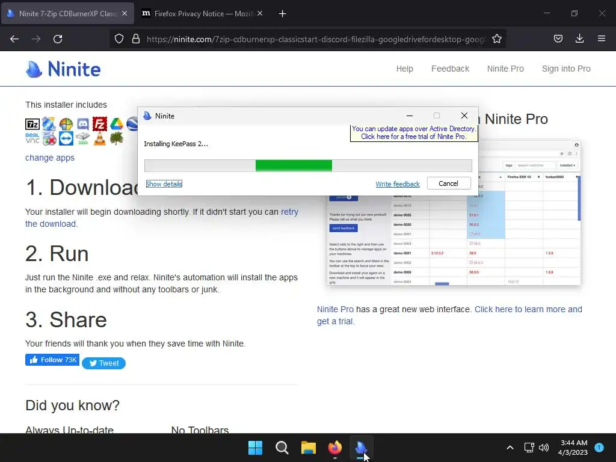Open File Explorer from taskbar
This screenshot has width=616, height=462.
309,448
